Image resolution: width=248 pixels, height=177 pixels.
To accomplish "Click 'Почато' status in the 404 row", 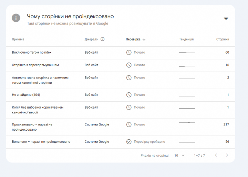I will pos(139,95).
